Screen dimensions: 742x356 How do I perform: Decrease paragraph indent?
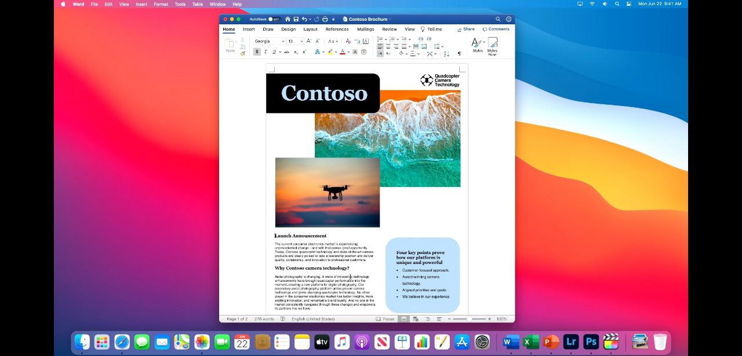tap(421, 39)
